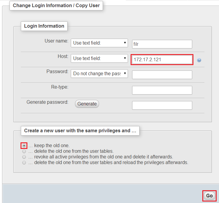Open the Host 'Use text field' dropdown

[x=99, y=58]
